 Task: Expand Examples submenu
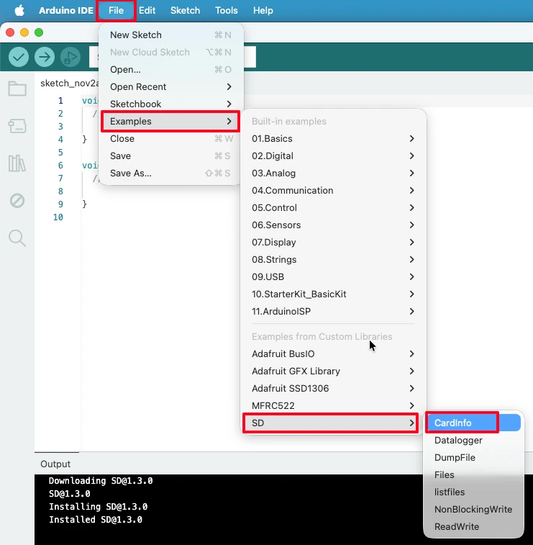[x=170, y=121]
